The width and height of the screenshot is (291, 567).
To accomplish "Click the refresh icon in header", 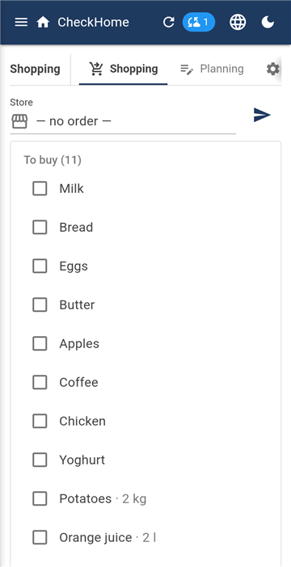I will point(168,22).
